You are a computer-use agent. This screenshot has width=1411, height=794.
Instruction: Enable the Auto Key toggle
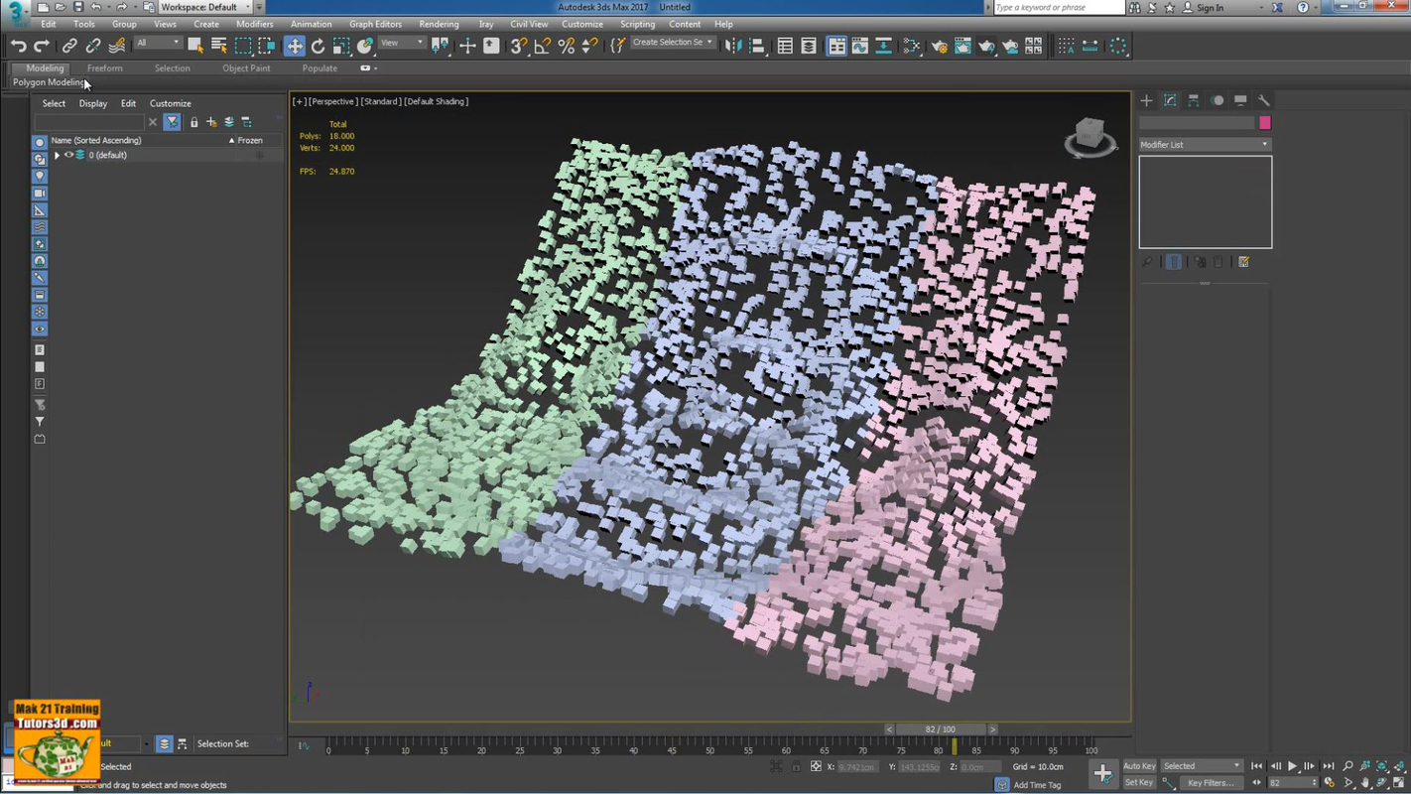coord(1138,765)
